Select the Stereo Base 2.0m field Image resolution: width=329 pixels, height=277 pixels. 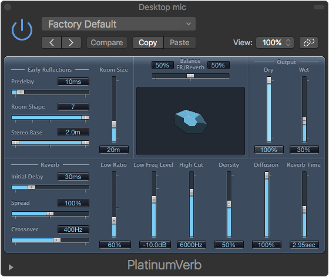coord(73,132)
